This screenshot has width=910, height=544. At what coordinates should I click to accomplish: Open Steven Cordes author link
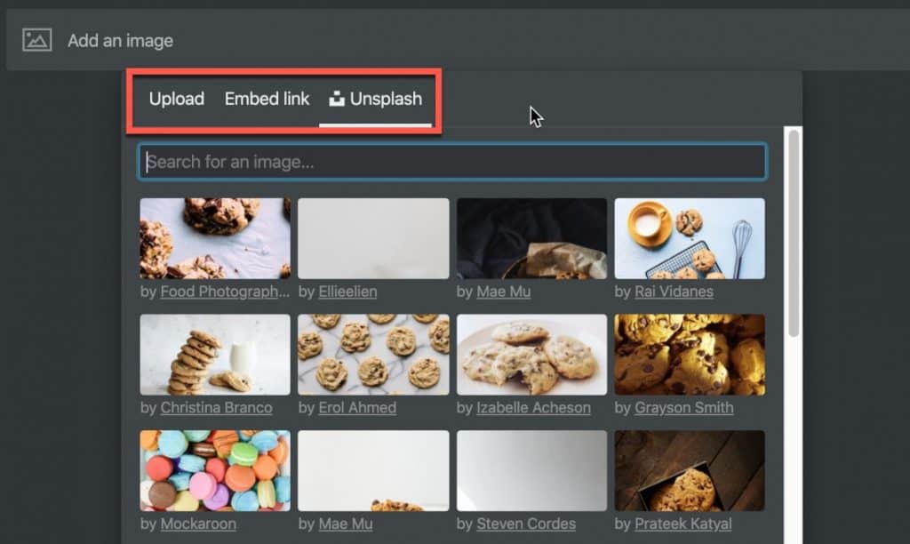(x=526, y=524)
